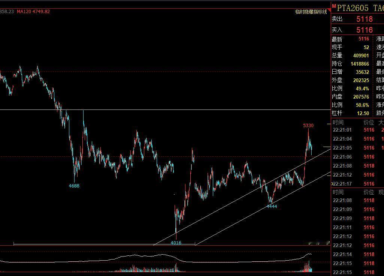
Task: Click the leverage (杠杆) value 12.50
Action: (363, 113)
